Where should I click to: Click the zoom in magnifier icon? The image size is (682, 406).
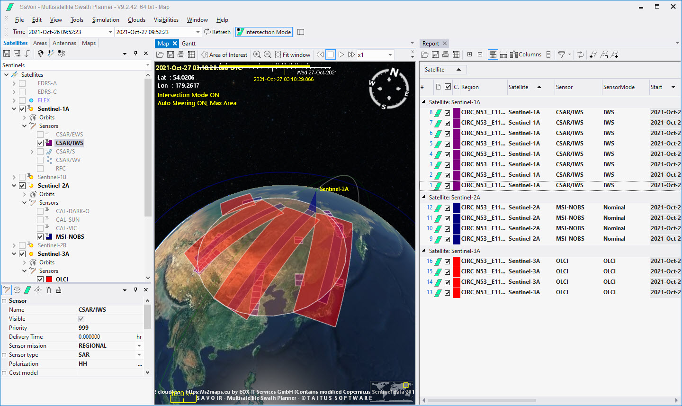[257, 55]
